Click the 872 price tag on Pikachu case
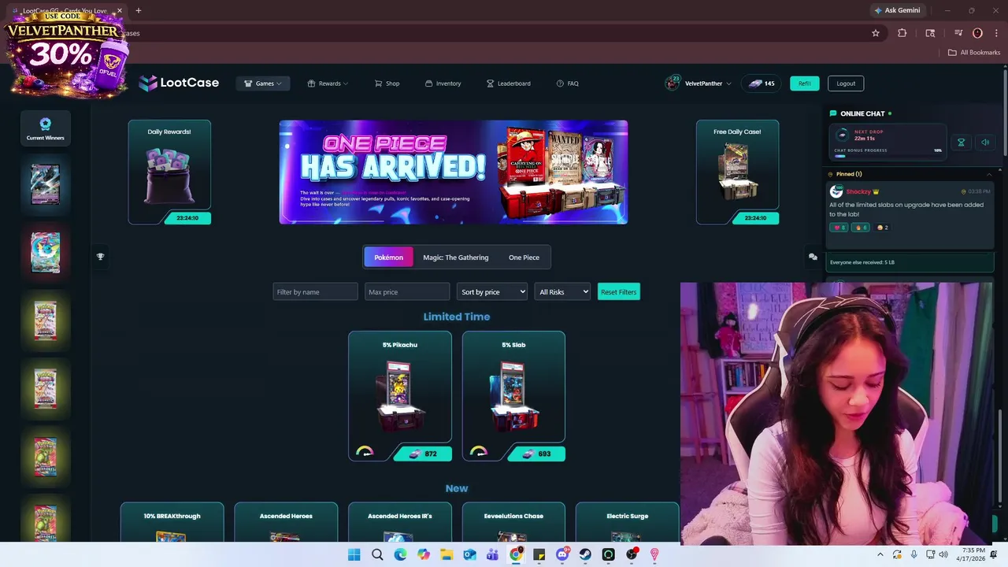 [424, 454]
